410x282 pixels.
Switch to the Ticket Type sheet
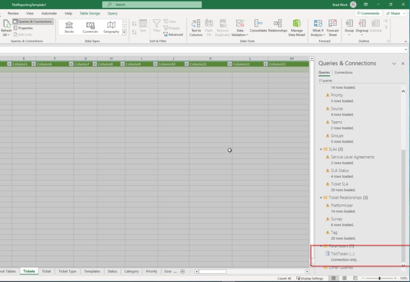pos(67,271)
